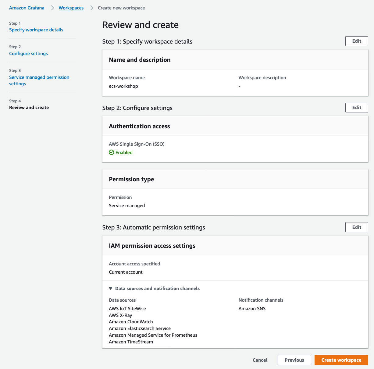The height and width of the screenshot is (369, 374).
Task: Click the breadcrumb chevron after Amazon Grafana
Action: pyautogui.click(x=52, y=8)
